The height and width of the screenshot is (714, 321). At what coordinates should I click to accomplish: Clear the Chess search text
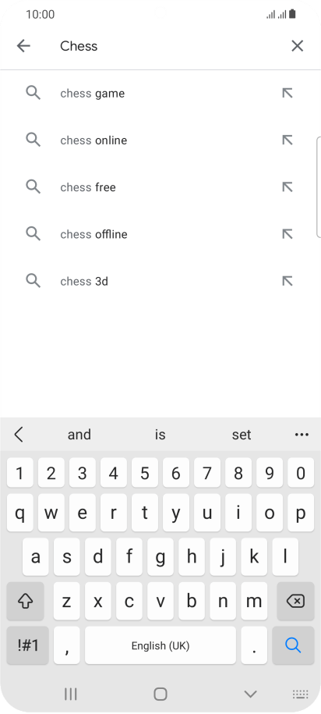tap(297, 46)
